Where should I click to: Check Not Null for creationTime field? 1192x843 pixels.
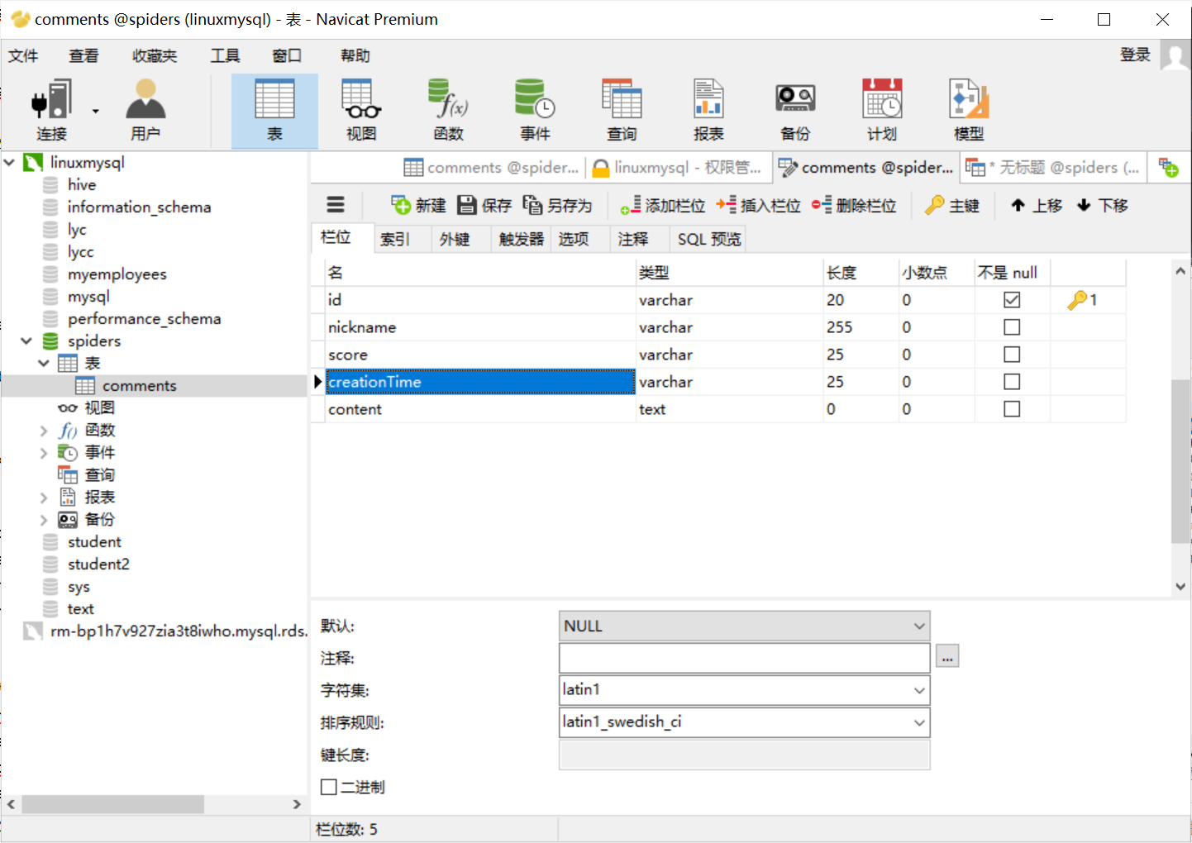point(1012,382)
